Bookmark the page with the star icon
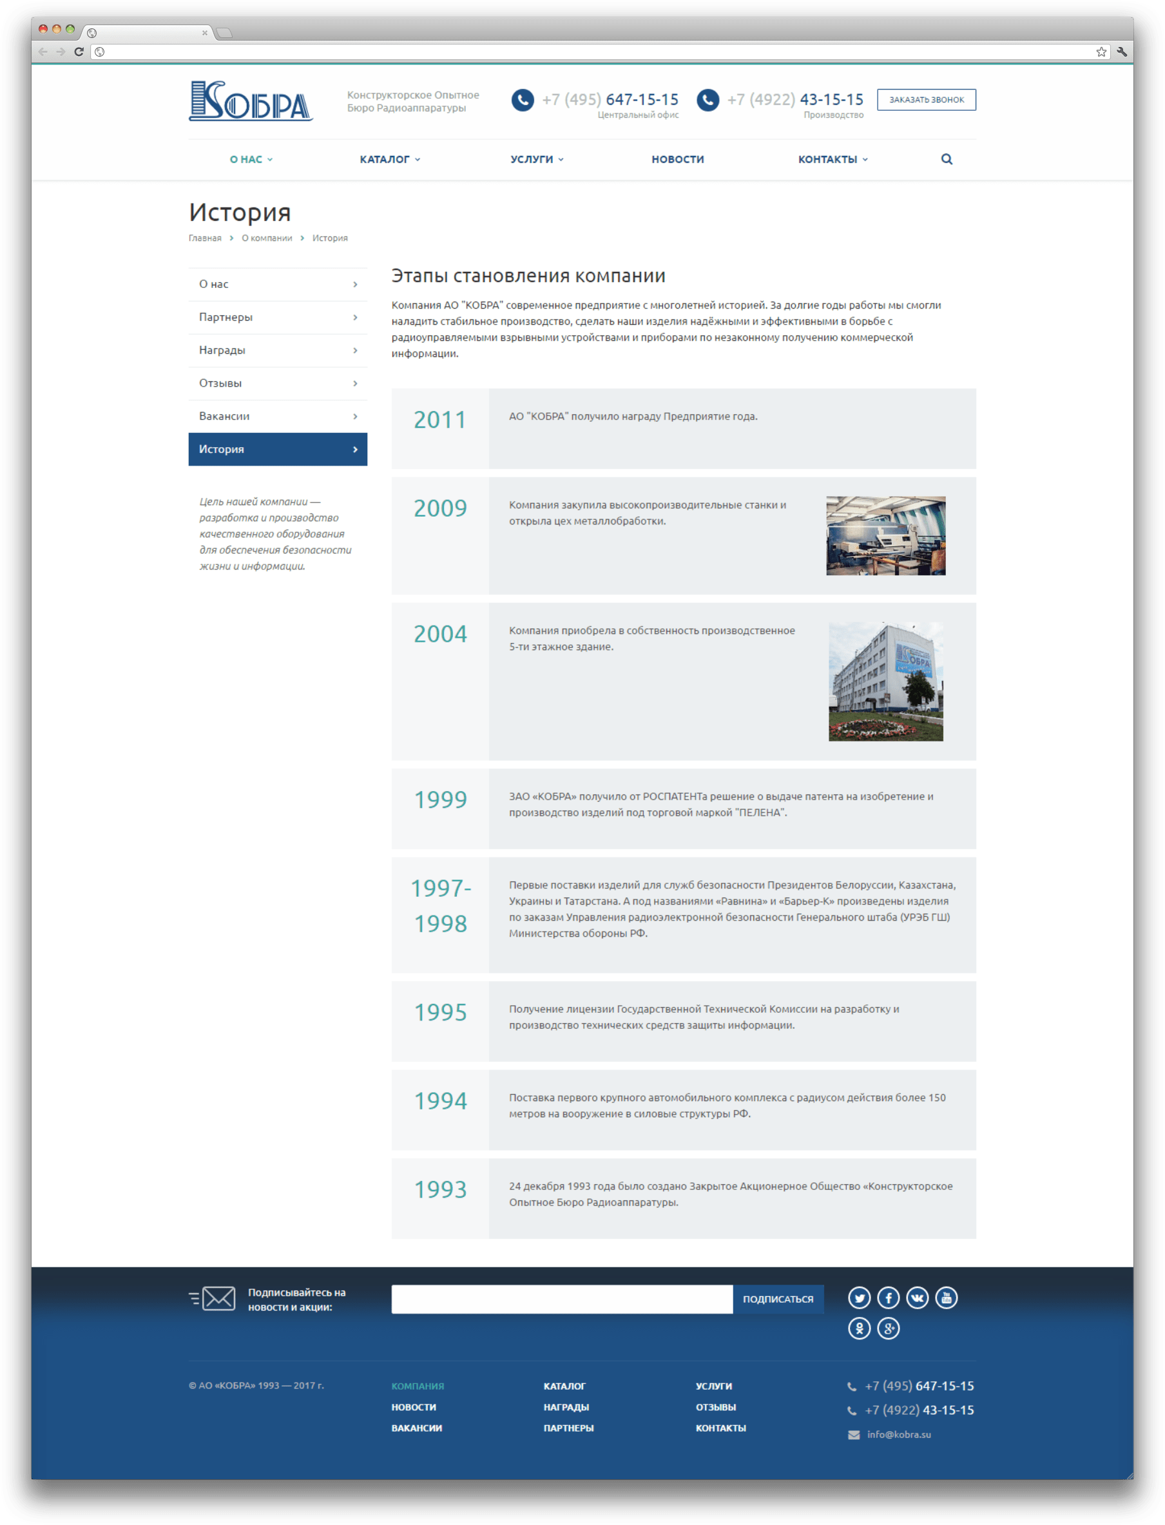 point(1101,52)
